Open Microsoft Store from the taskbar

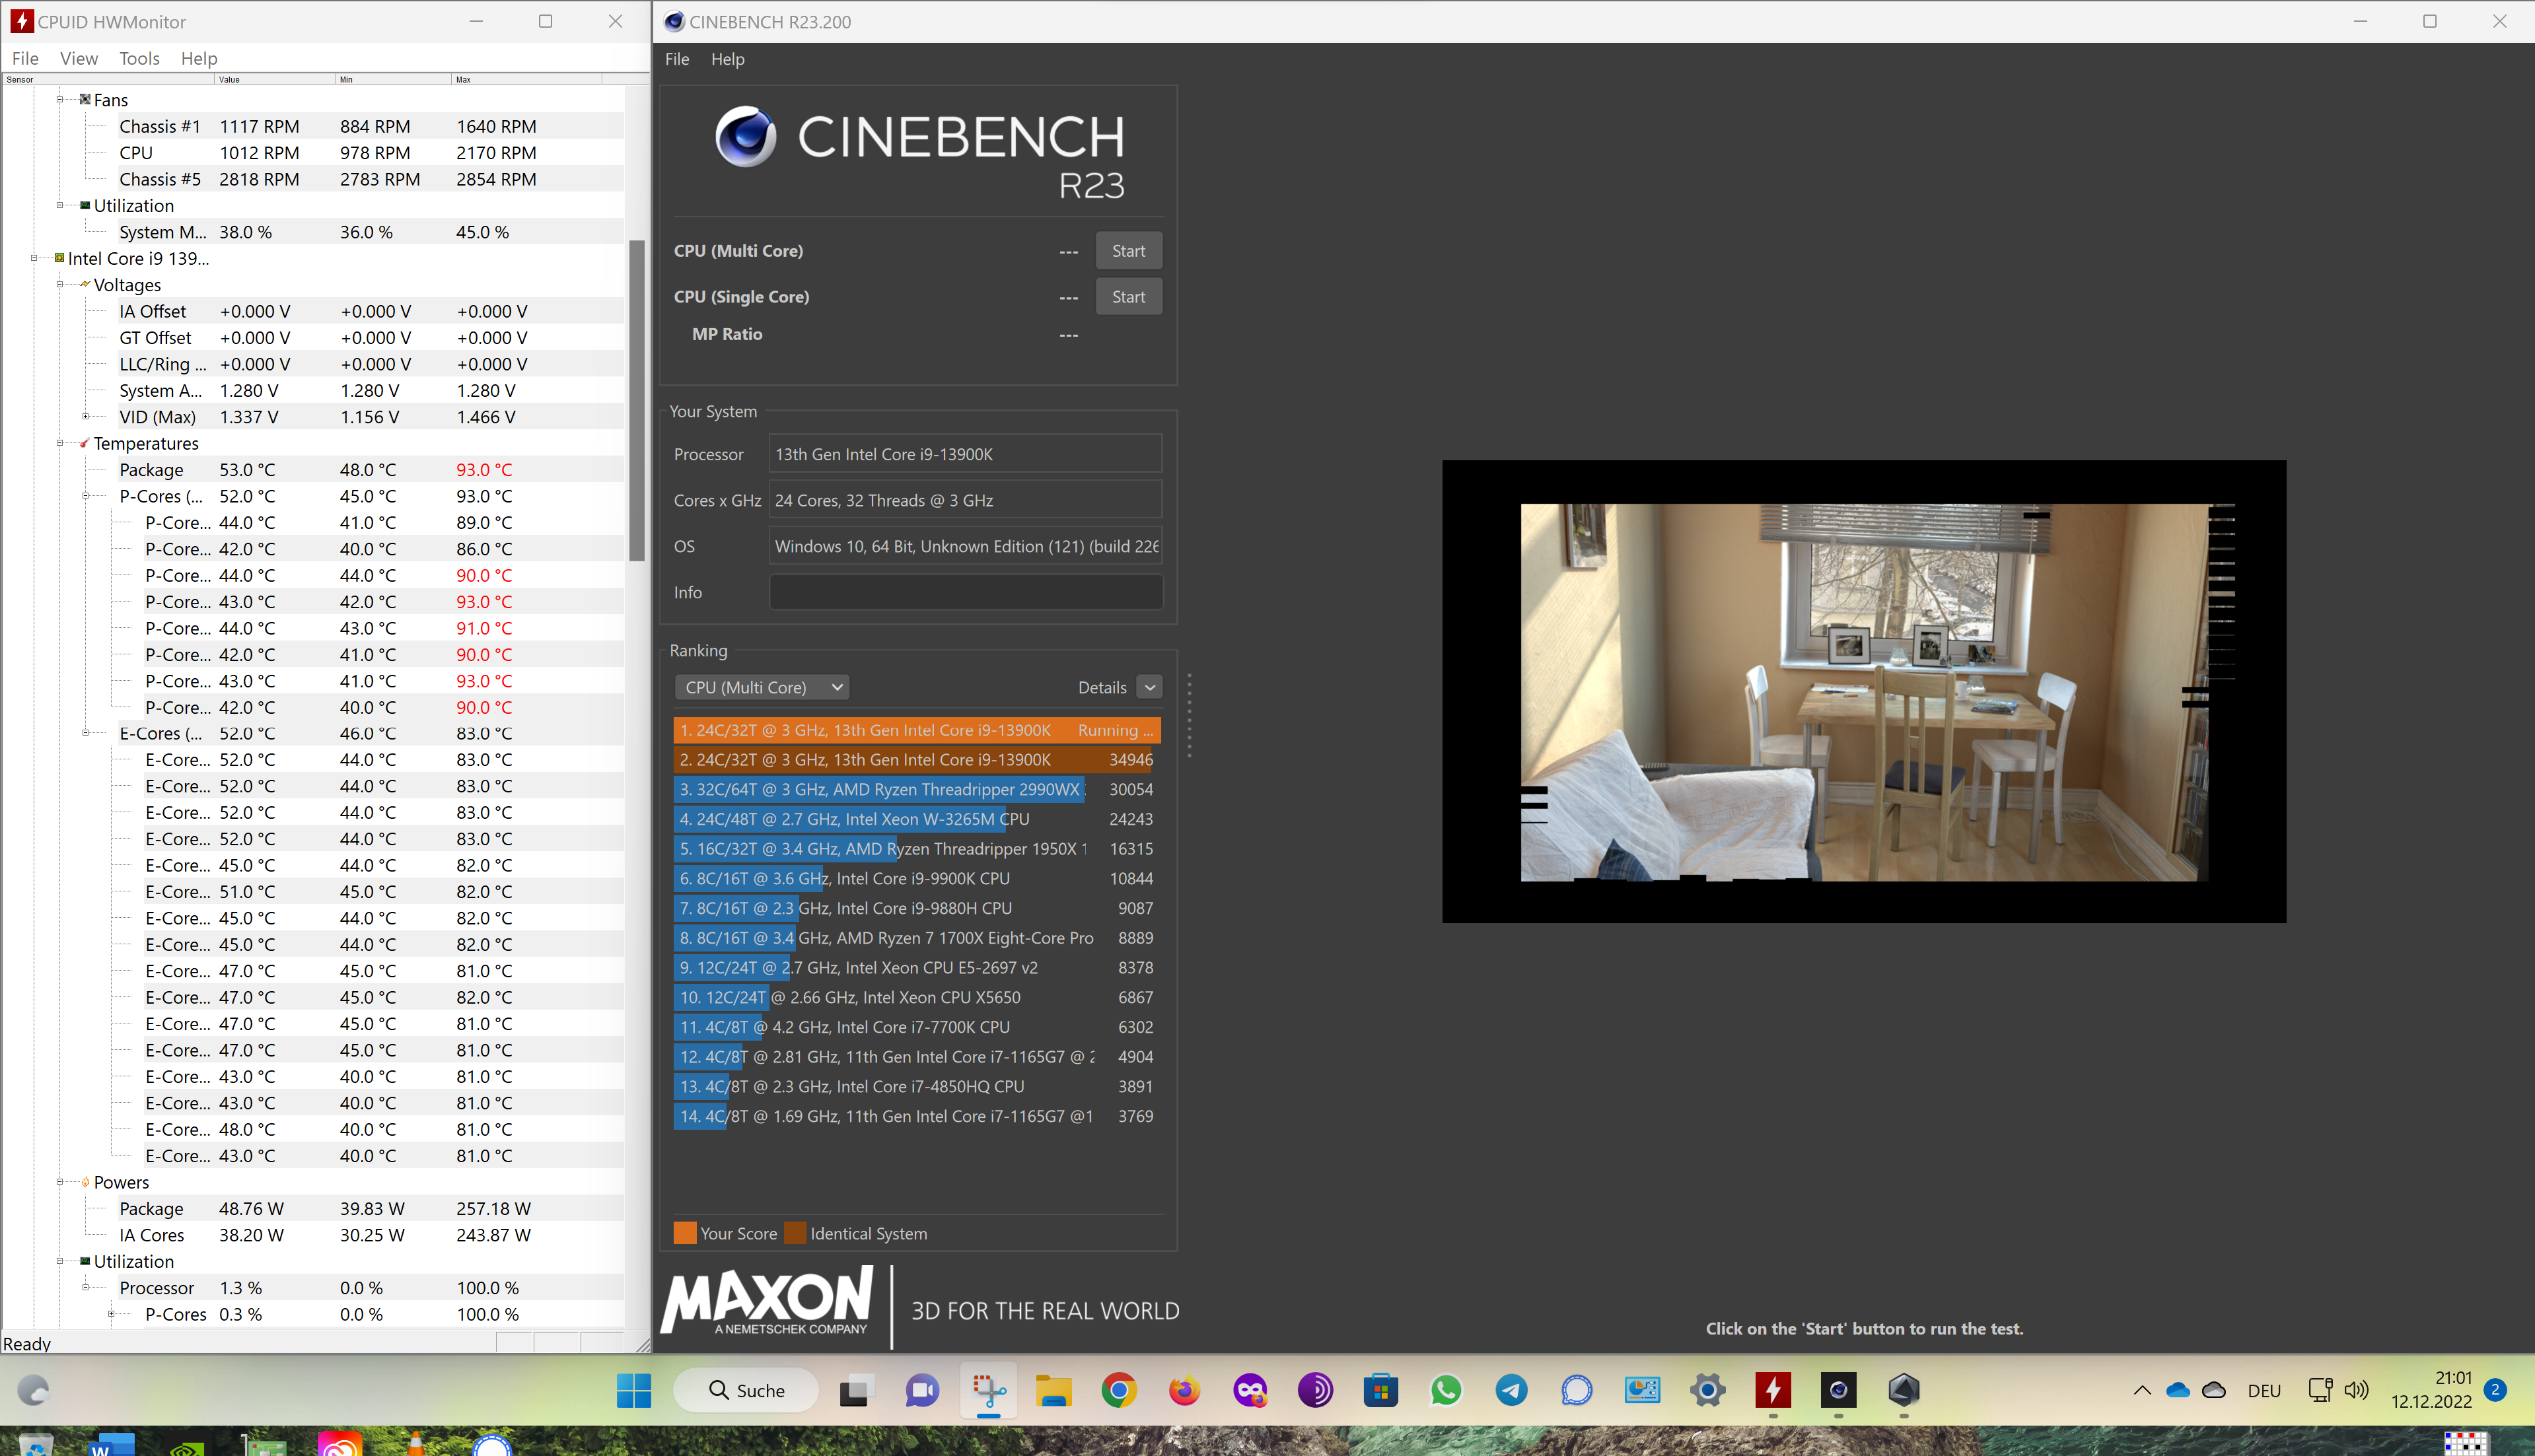coord(1380,1390)
